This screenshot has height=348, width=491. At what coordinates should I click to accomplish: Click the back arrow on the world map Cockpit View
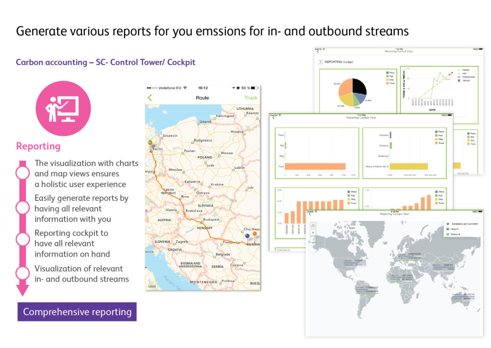click(x=310, y=214)
